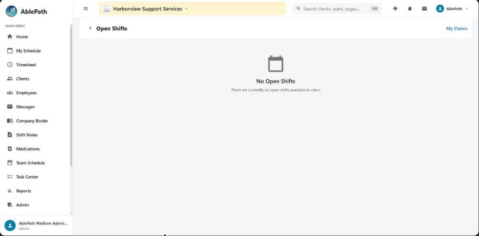Open notifications bell icon
Screen dimensions: 479x236
point(410,8)
